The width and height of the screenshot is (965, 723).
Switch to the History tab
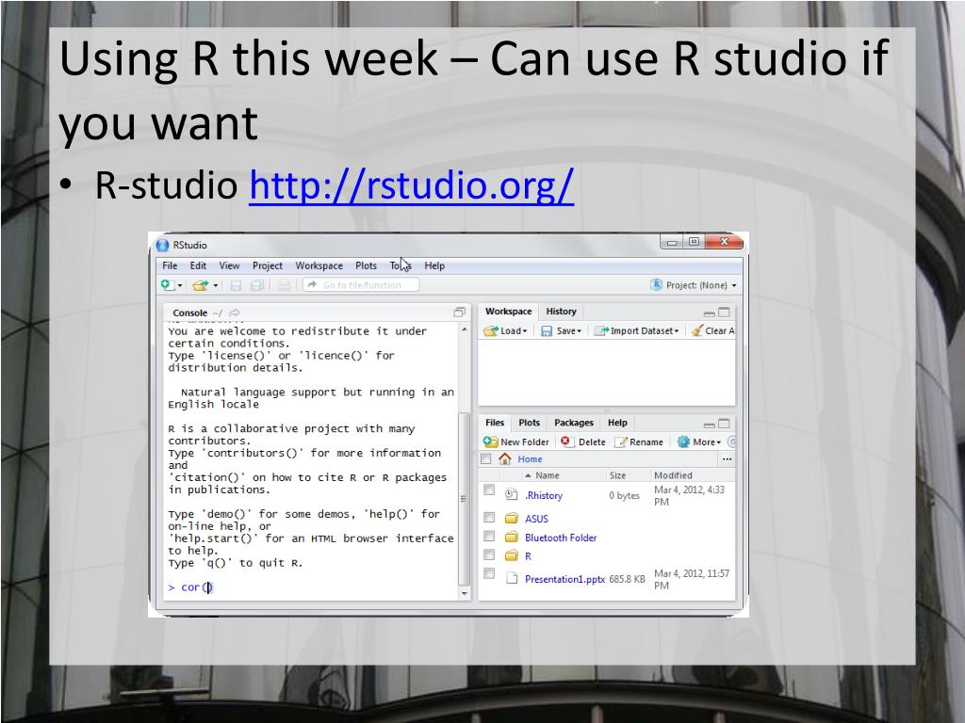point(562,311)
